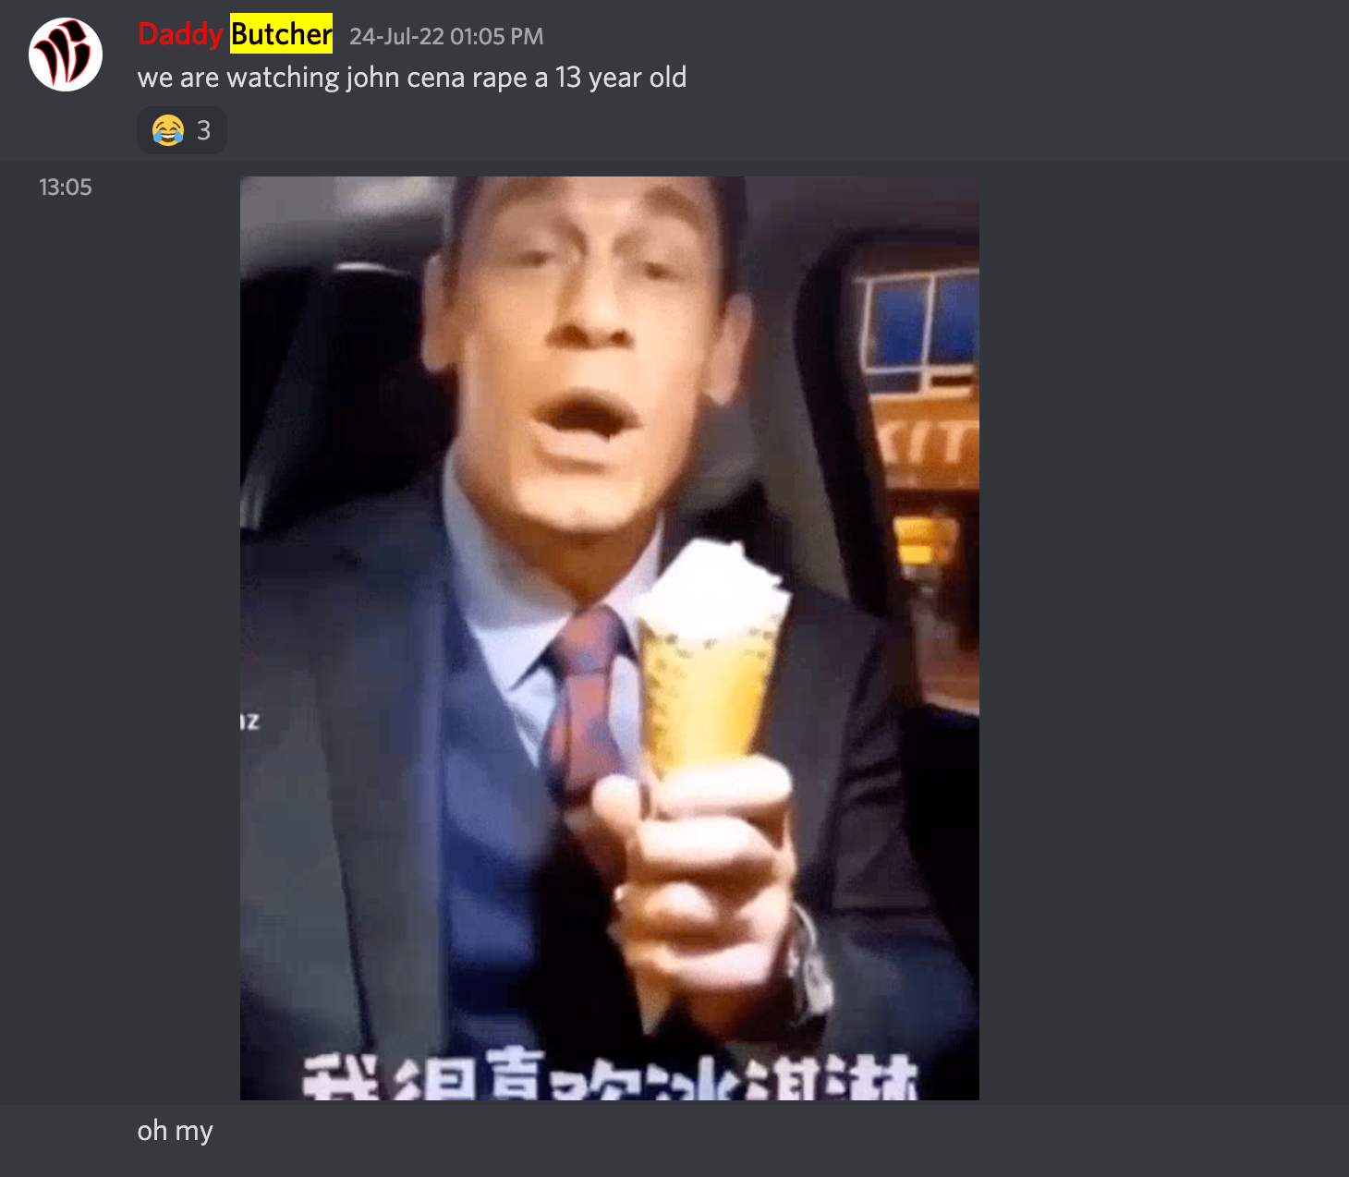Open the posted GIF in full view
The height and width of the screenshot is (1177, 1349).
pos(610,638)
